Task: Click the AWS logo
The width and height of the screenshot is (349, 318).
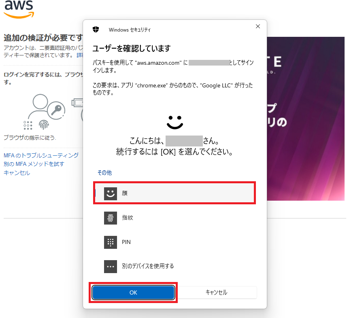Action: pos(19,9)
